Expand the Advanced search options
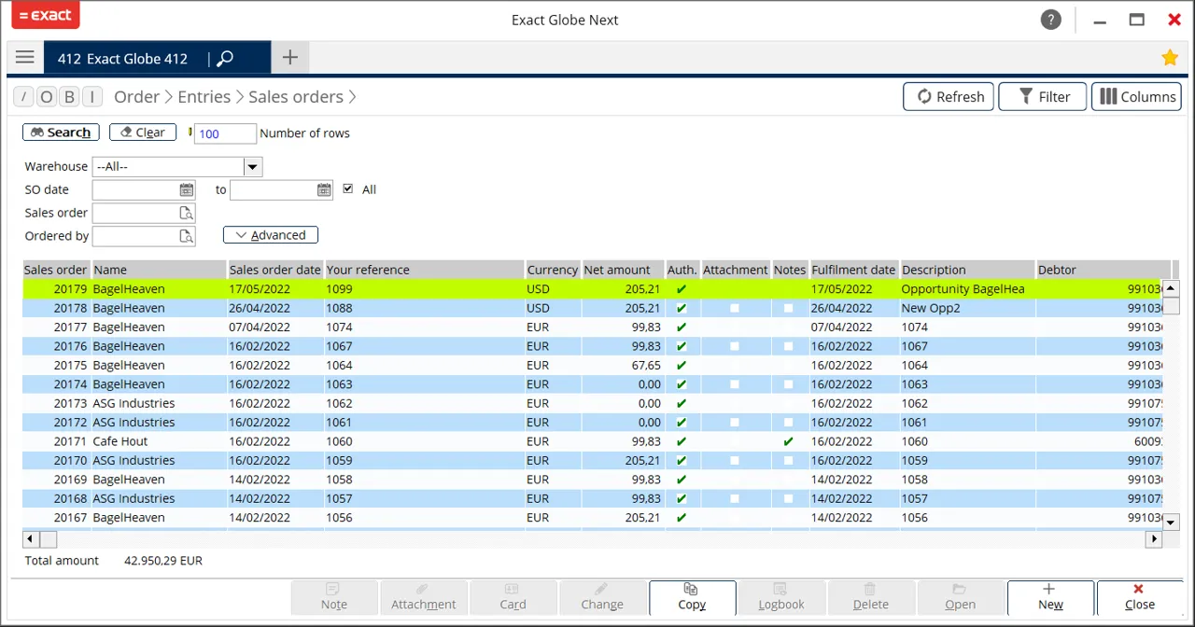The width and height of the screenshot is (1195, 627). tap(271, 235)
